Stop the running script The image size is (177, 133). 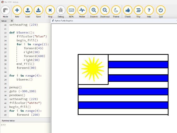[50, 12]
